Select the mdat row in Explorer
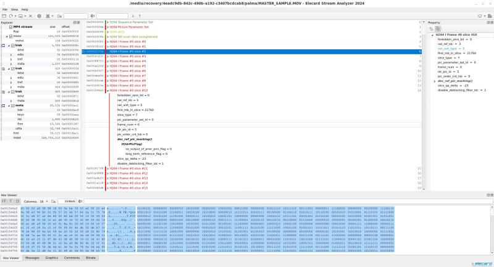This screenshot has height=267, width=494. click(40, 138)
